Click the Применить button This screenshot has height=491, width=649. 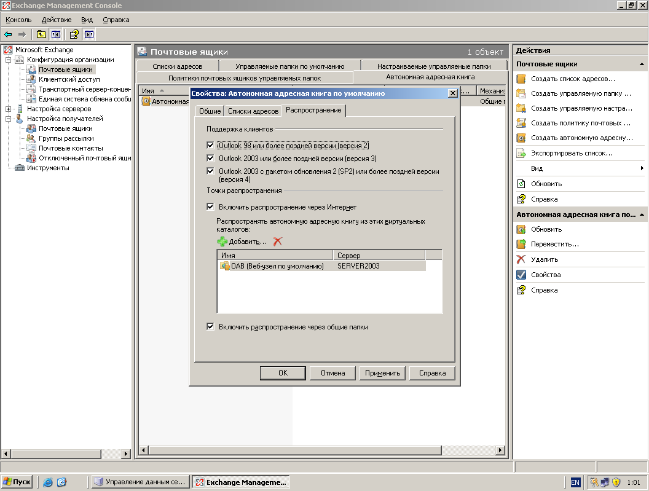click(382, 373)
